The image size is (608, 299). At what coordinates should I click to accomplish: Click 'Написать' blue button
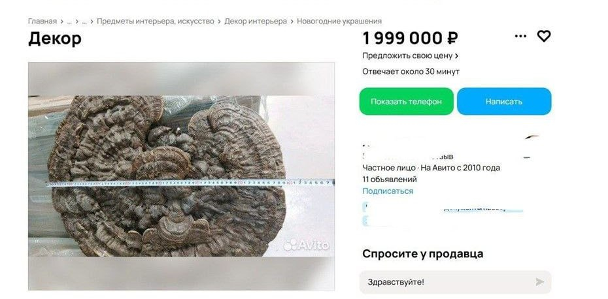(504, 101)
